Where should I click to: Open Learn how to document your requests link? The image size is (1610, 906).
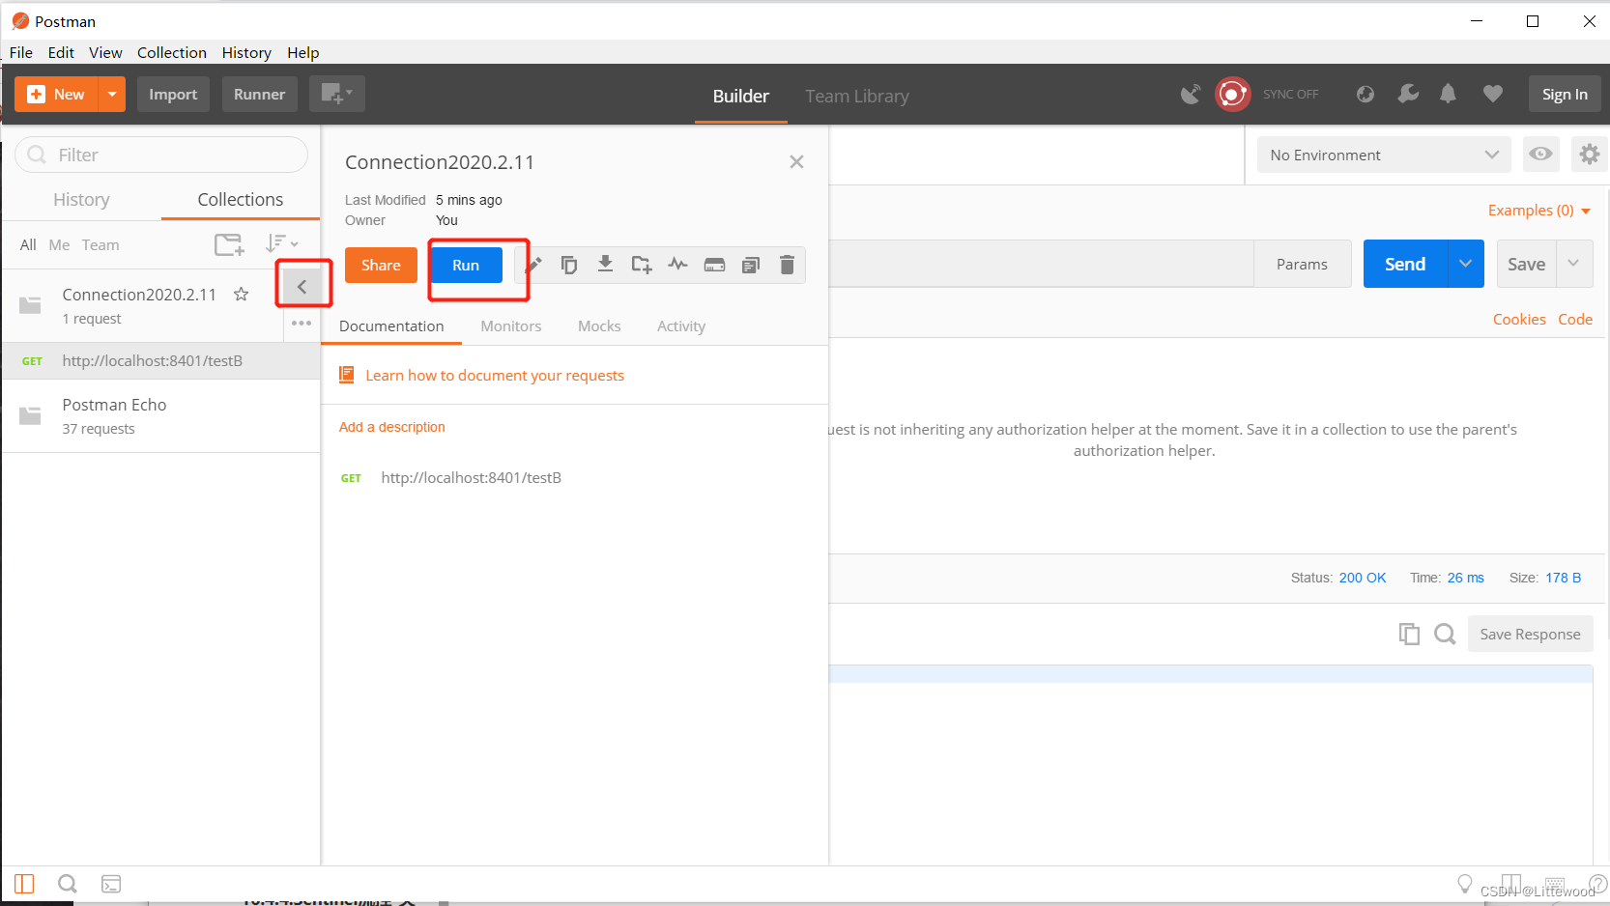tap(495, 375)
